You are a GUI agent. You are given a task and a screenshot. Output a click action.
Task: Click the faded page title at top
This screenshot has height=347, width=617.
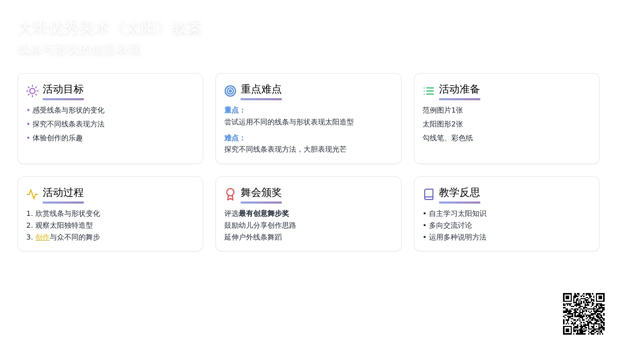click(110, 28)
